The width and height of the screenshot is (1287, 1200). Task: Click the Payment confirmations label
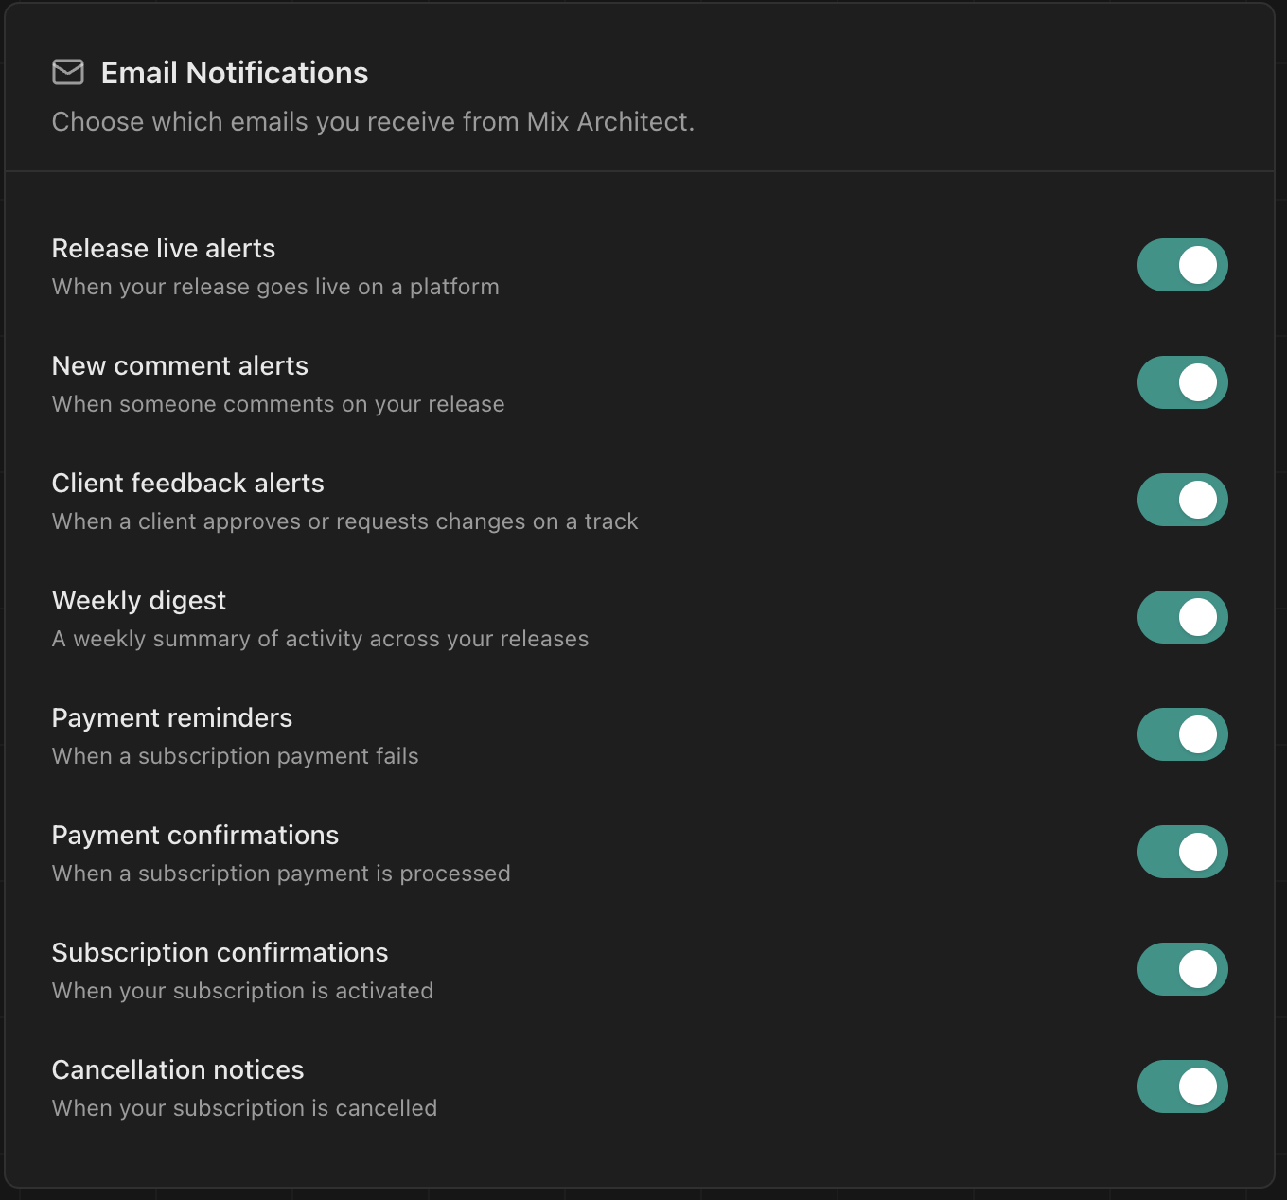pos(195,835)
